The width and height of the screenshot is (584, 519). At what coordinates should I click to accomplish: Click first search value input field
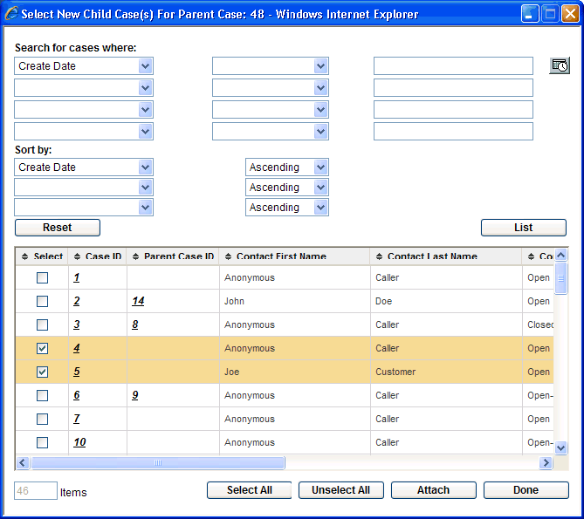pos(453,65)
